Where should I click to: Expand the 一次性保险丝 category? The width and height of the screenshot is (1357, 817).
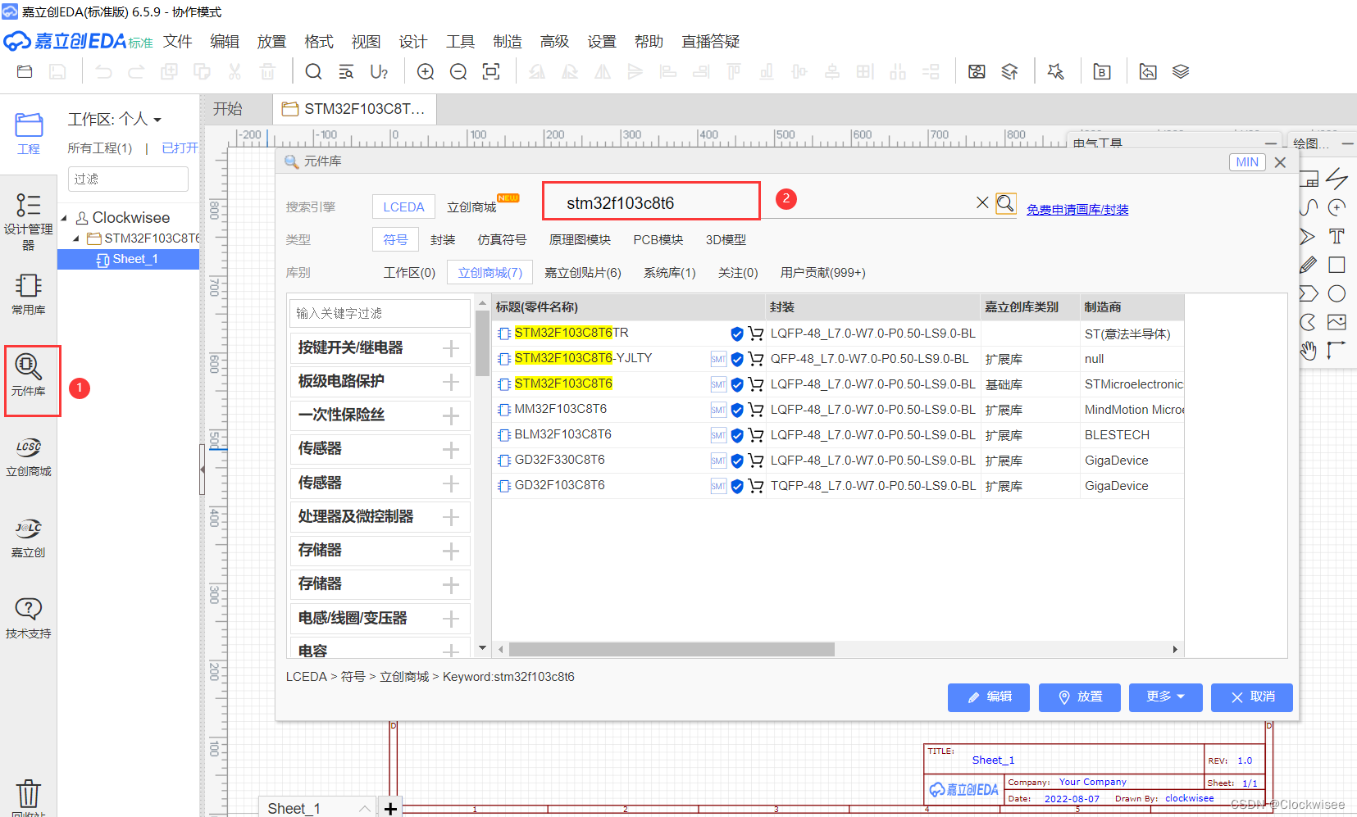pyautogui.click(x=450, y=415)
